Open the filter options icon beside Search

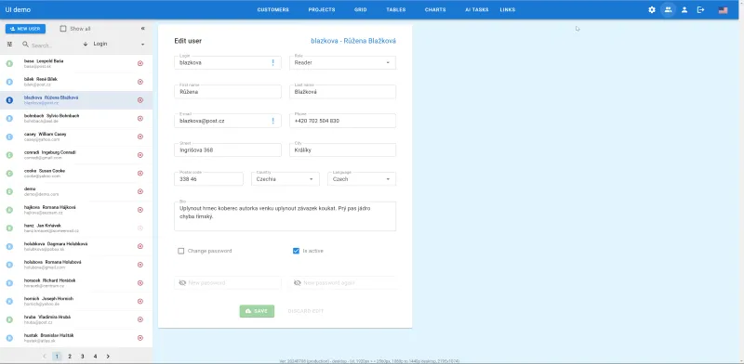click(x=9, y=44)
